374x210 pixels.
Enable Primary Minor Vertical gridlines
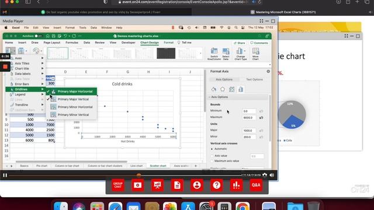[71, 115]
